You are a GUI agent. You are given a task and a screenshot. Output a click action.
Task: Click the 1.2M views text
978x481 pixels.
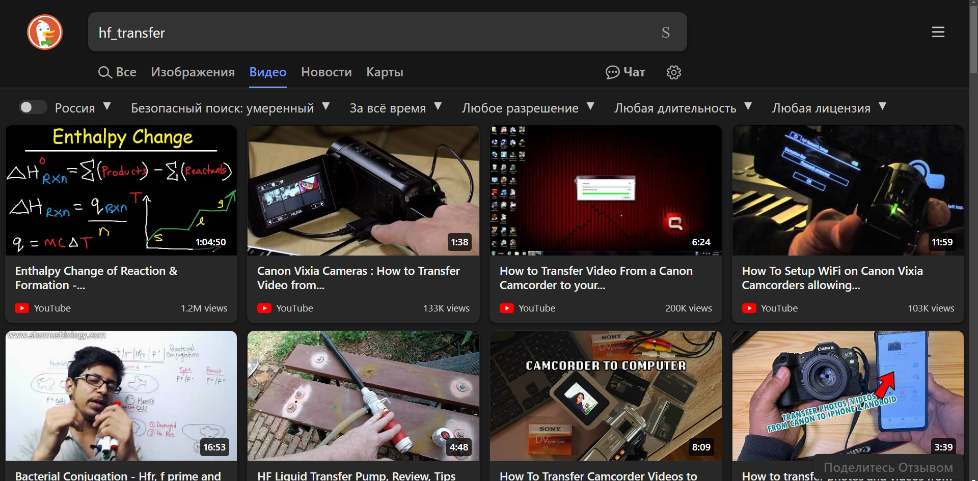204,308
